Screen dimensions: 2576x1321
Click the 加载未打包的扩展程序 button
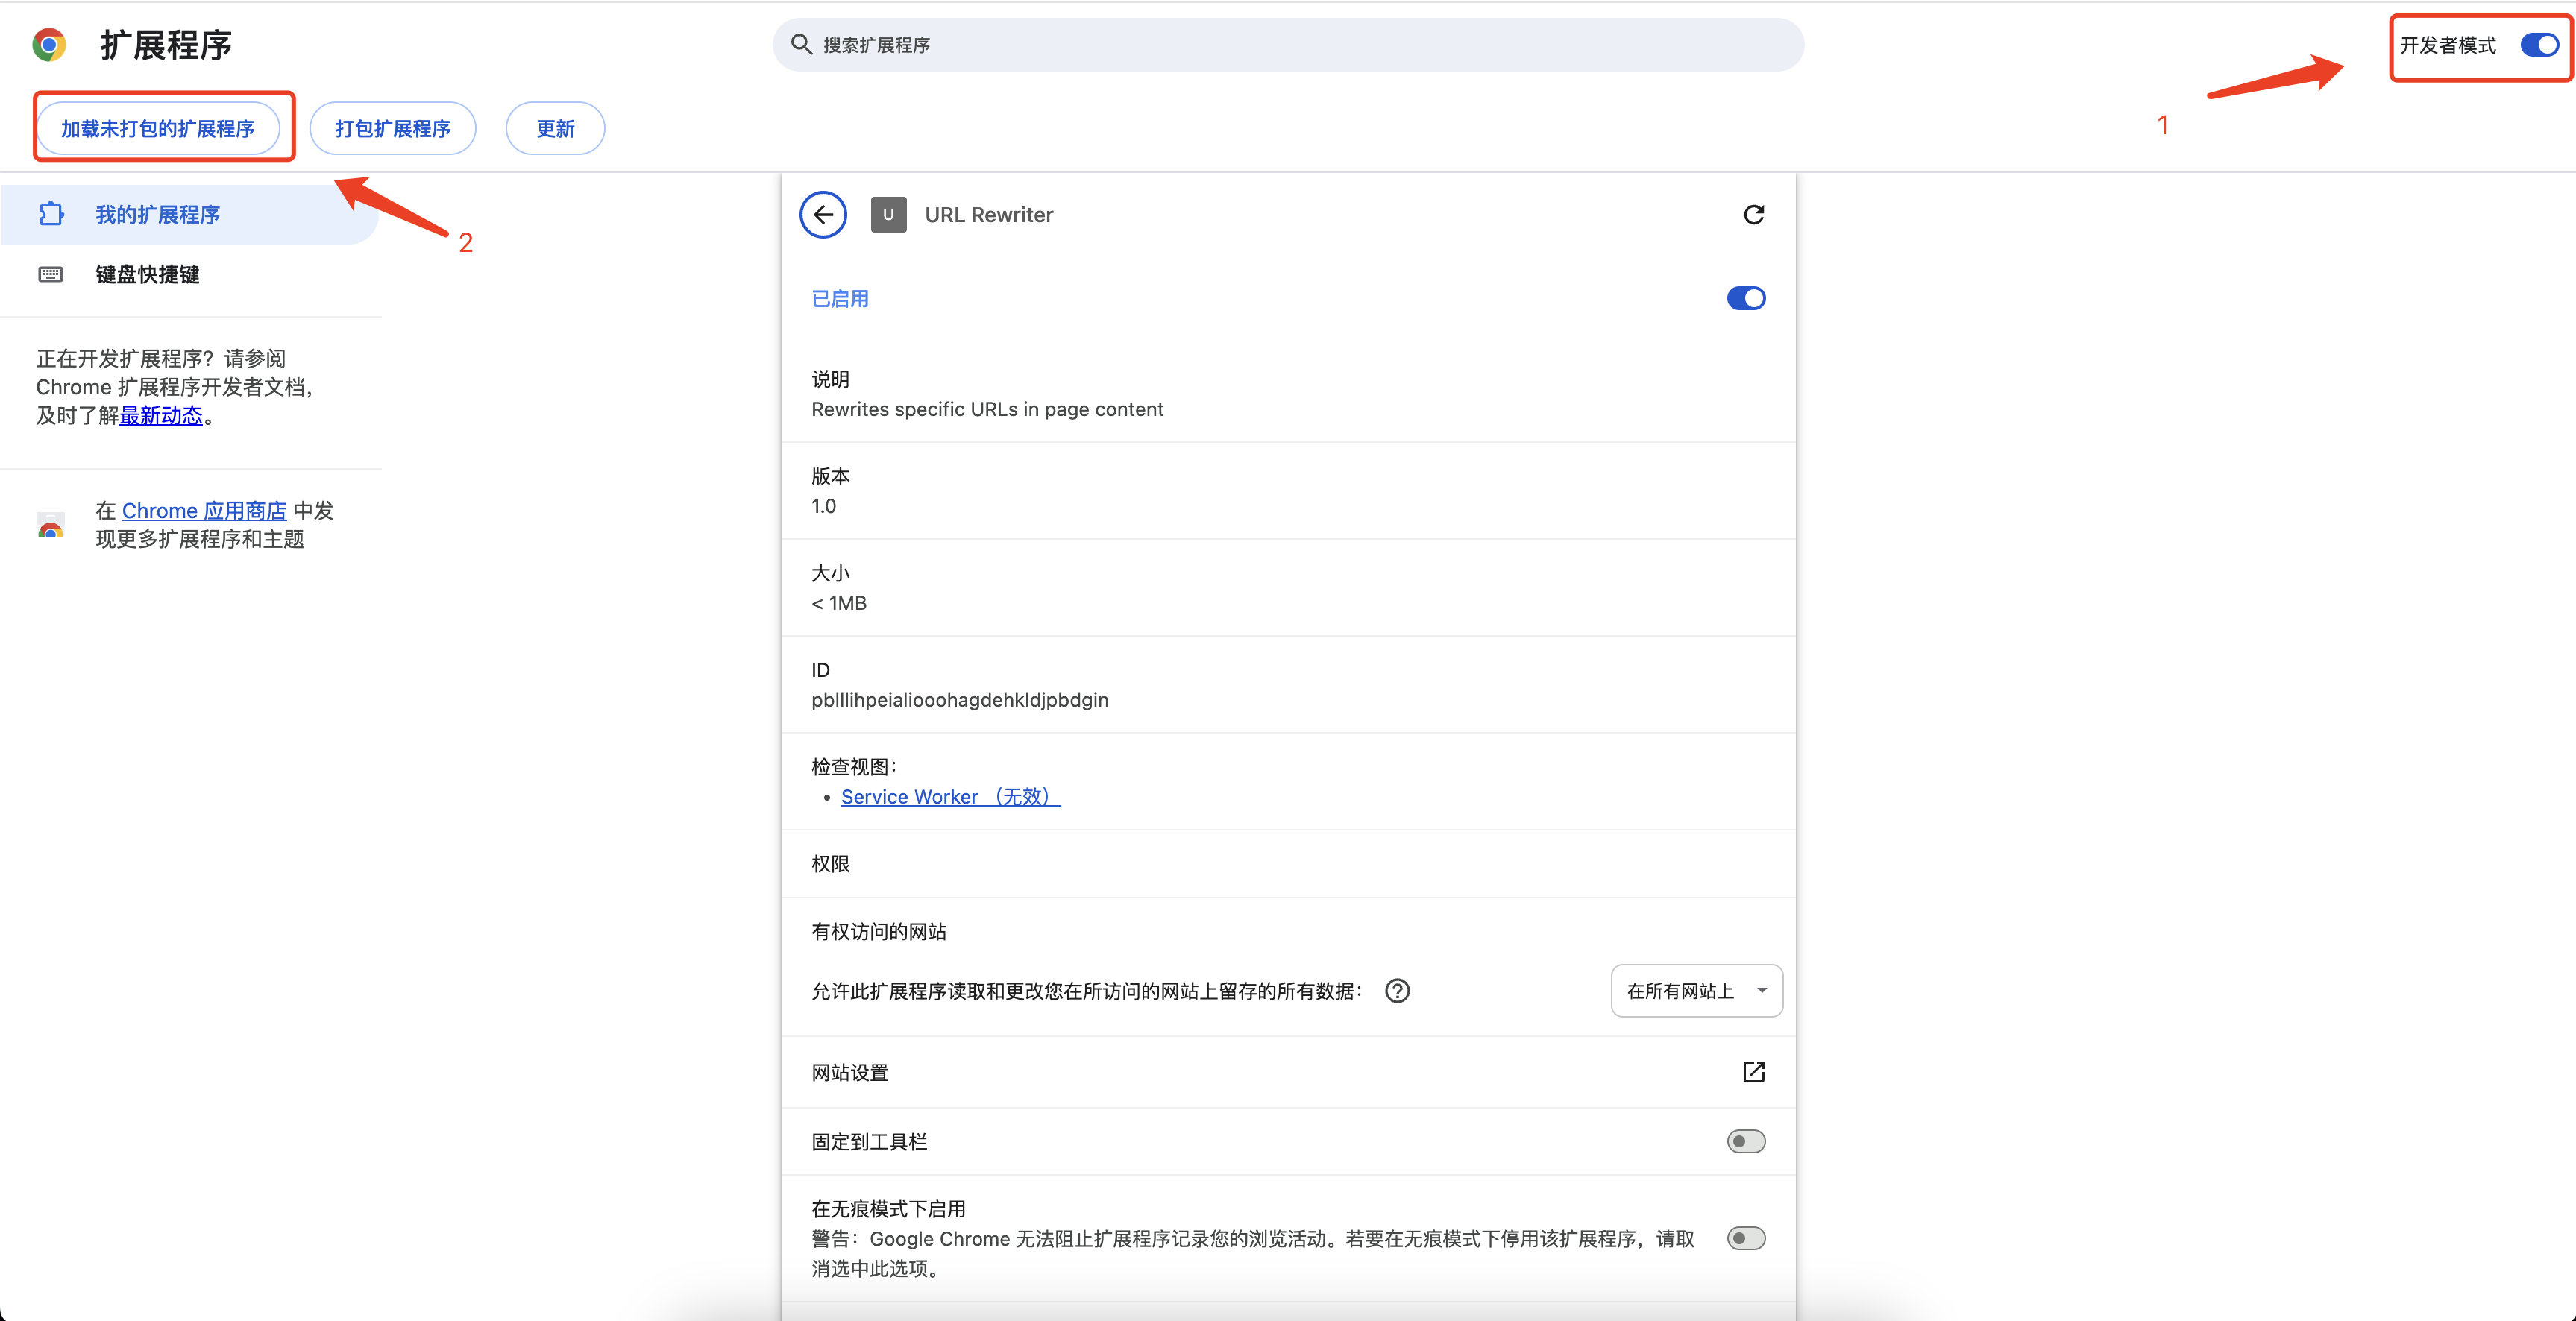[x=158, y=129]
